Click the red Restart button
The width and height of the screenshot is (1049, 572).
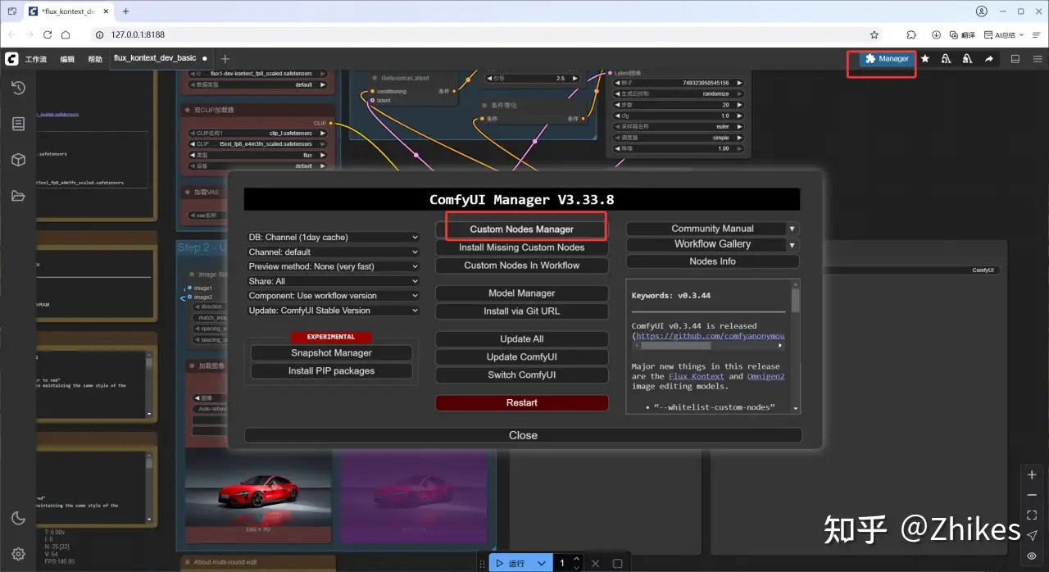[522, 403]
